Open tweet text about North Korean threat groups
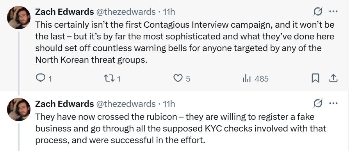The height and width of the screenshot is (151, 351). tap(185, 42)
